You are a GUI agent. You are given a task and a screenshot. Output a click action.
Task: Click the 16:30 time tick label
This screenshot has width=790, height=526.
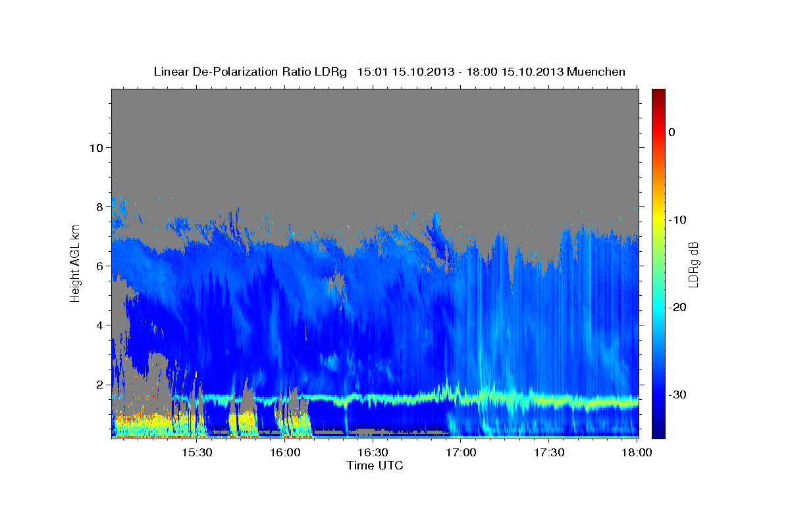(x=373, y=453)
